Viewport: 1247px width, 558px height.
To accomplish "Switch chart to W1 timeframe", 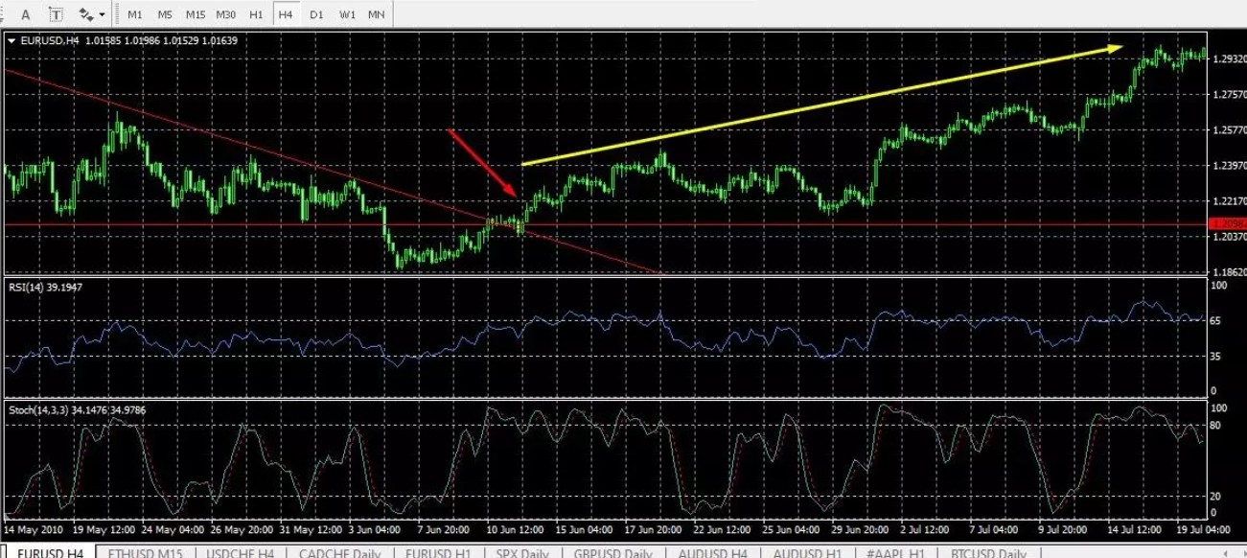I will tap(347, 14).
